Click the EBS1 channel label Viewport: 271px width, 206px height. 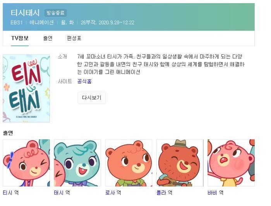(17, 22)
